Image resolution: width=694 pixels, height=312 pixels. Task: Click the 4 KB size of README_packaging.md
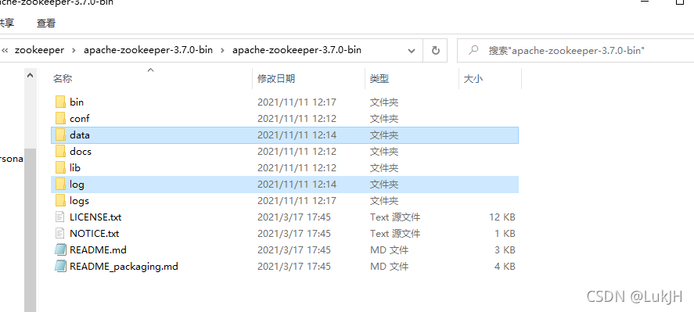pos(505,267)
